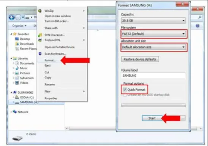Open the Capacity dropdown showing 29.8 GB
Viewport: 208px width, 146px height.
pos(153,20)
